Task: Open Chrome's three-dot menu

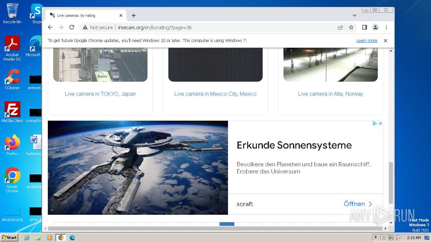Action: (x=386, y=27)
